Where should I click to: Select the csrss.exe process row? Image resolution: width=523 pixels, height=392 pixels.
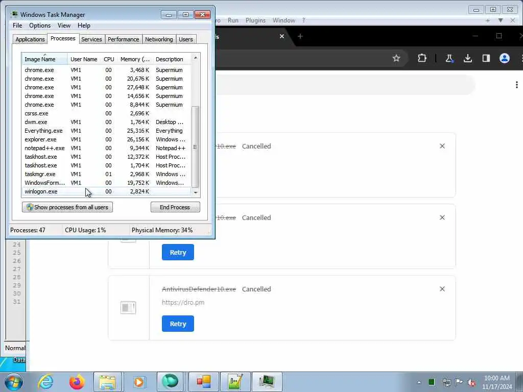pyautogui.click(x=106, y=113)
